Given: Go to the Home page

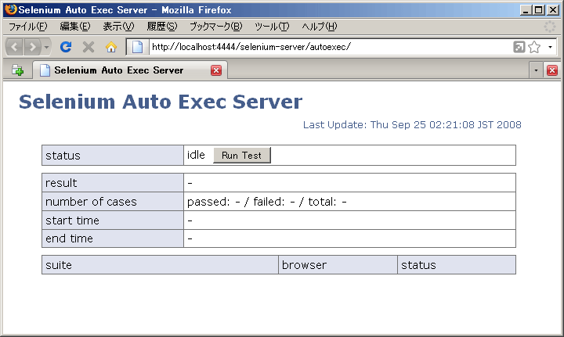Looking at the screenshot, I should pos(110,47).
